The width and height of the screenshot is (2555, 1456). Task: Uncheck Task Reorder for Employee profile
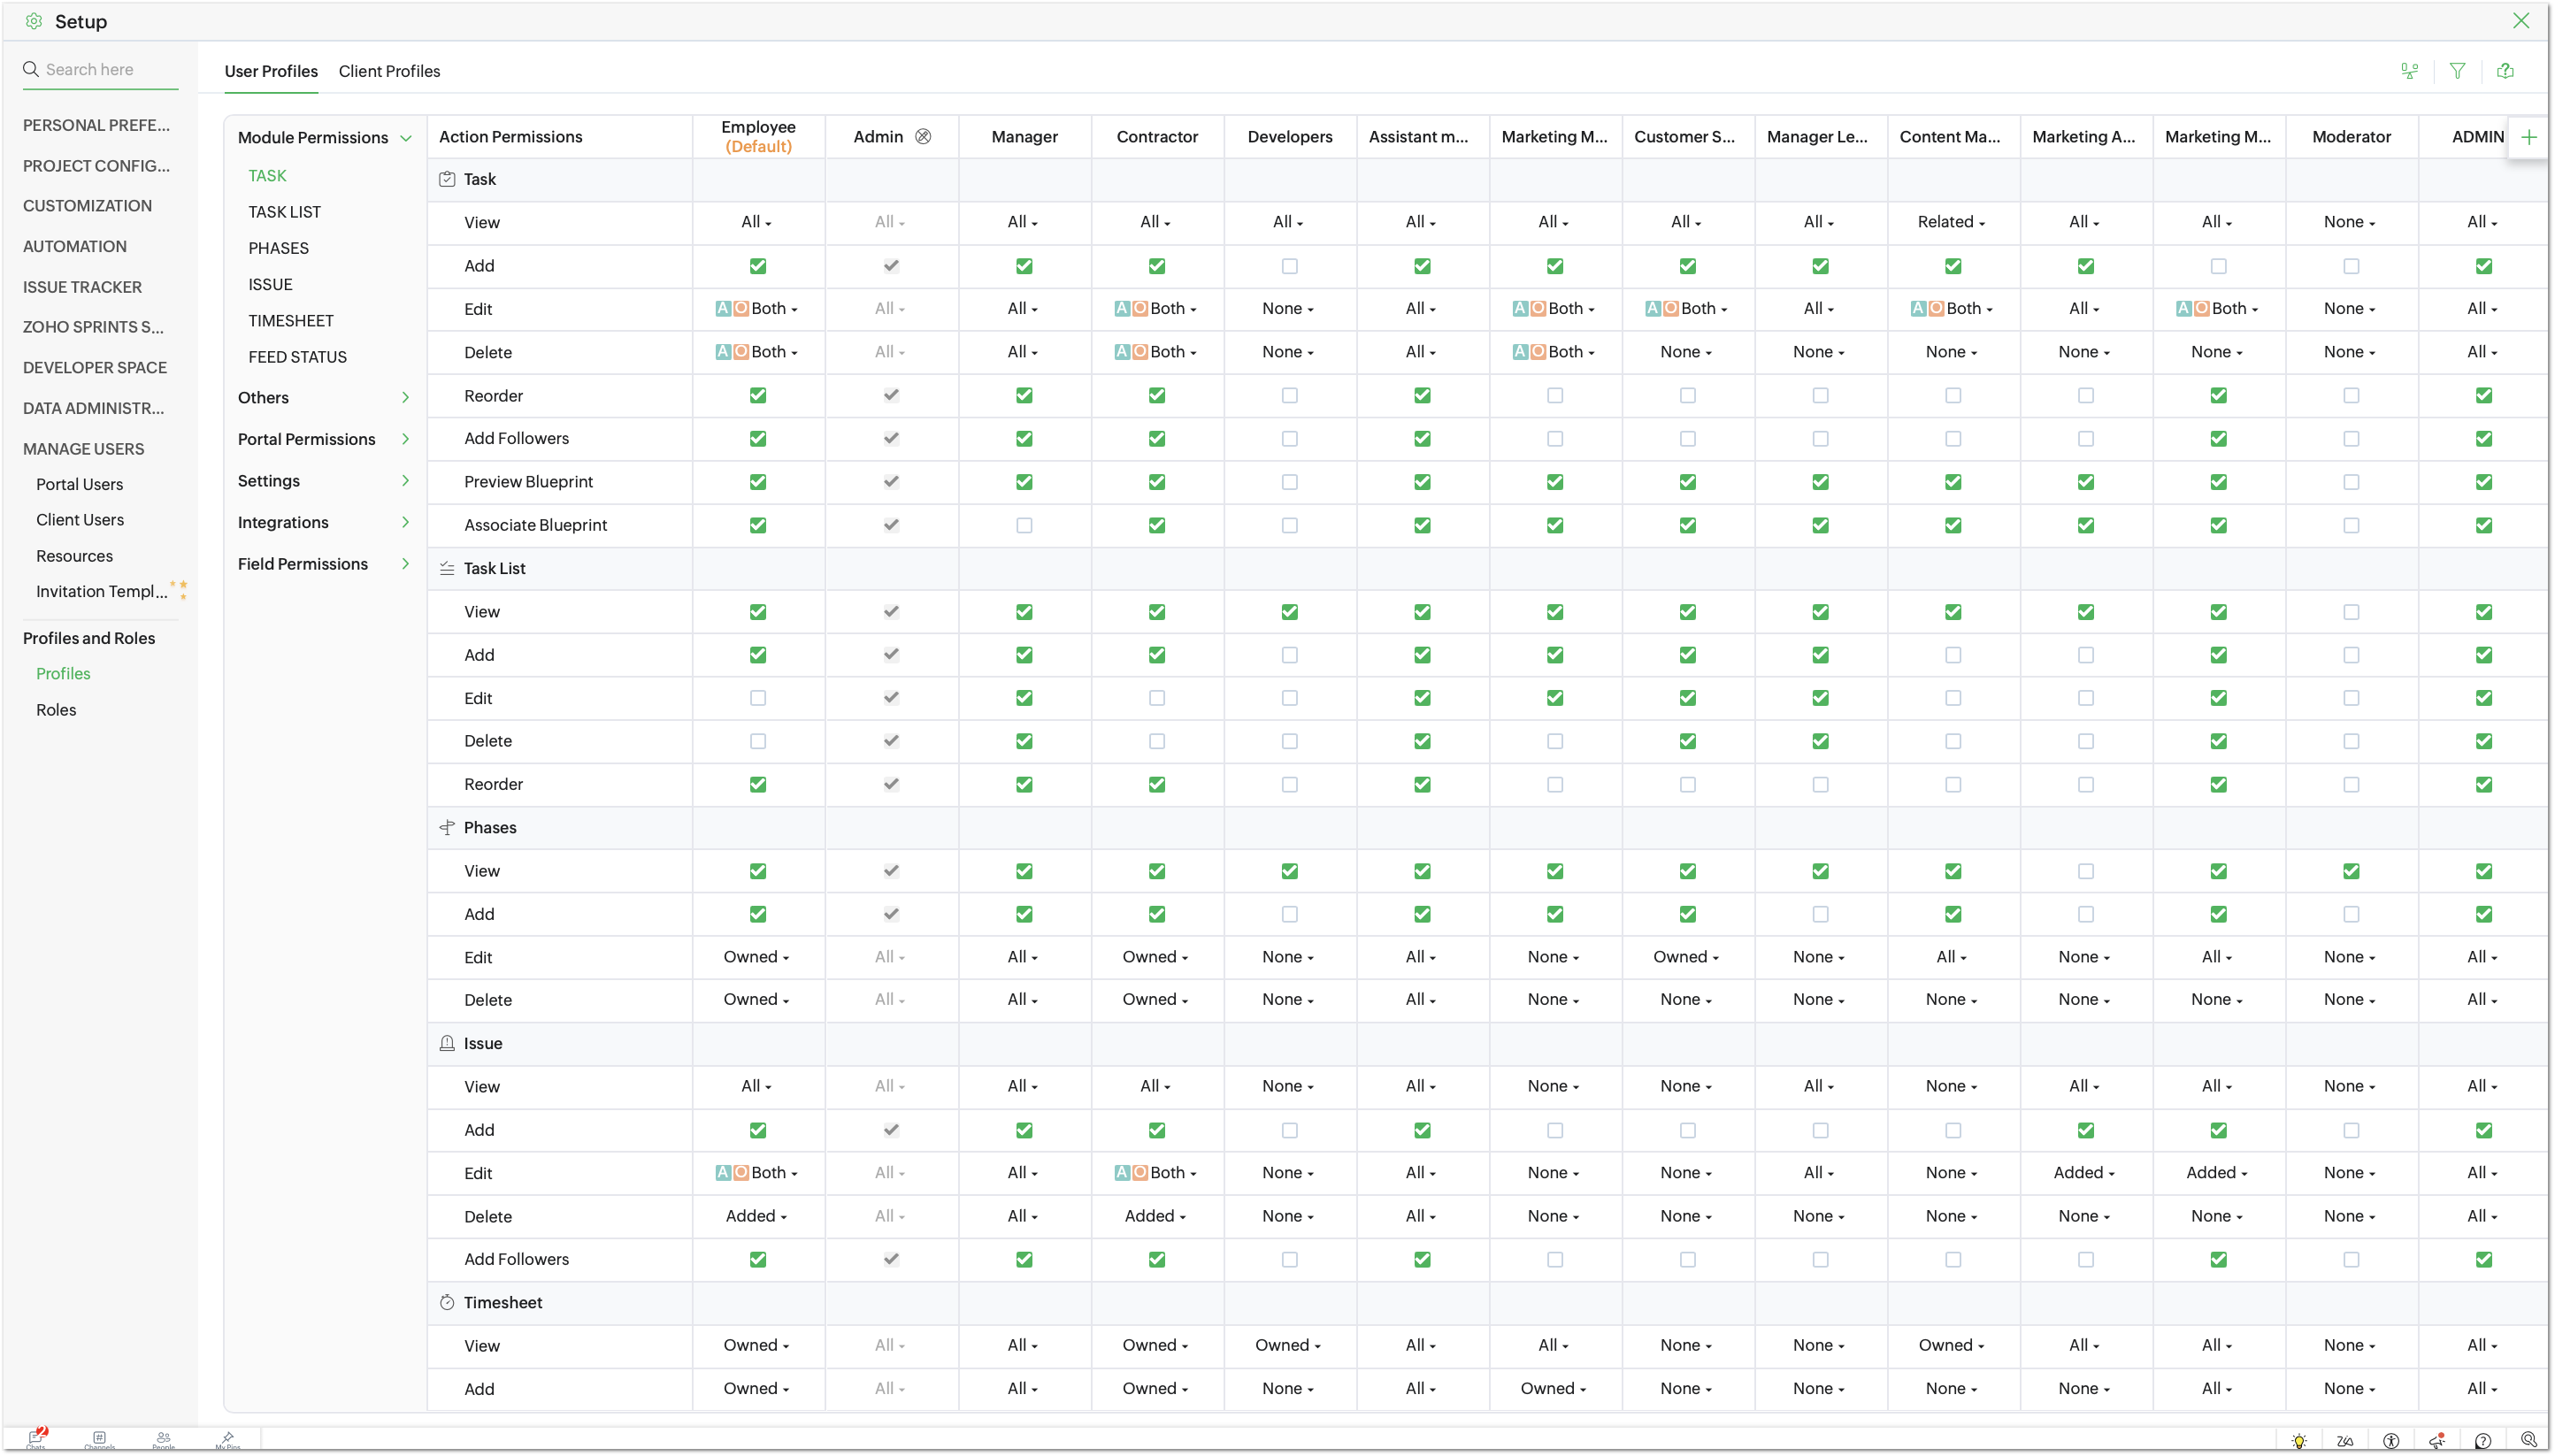[x=757, y=396]
